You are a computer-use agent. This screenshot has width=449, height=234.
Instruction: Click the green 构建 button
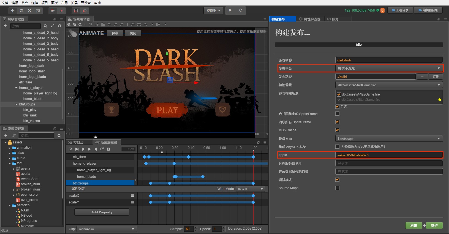(x=413, y=226)
